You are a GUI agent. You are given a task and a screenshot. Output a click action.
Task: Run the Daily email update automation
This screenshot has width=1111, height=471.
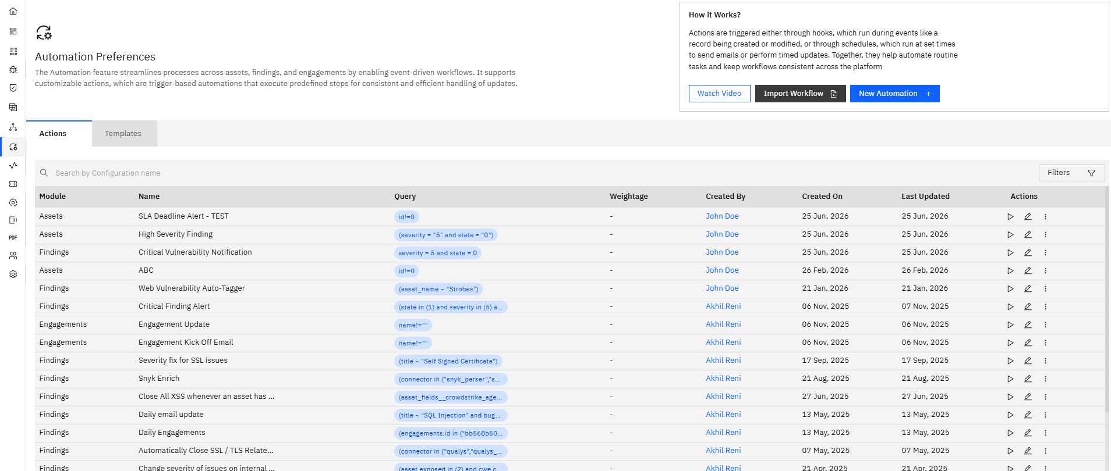(x=1010, y=415)
